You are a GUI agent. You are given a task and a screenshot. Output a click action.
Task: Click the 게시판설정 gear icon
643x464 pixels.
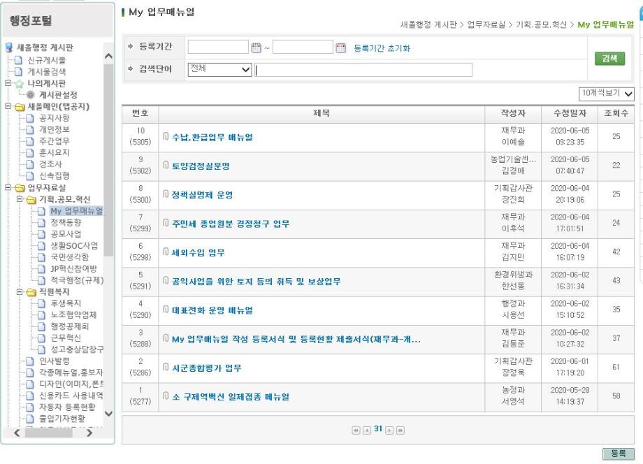(x=31, y=95)
